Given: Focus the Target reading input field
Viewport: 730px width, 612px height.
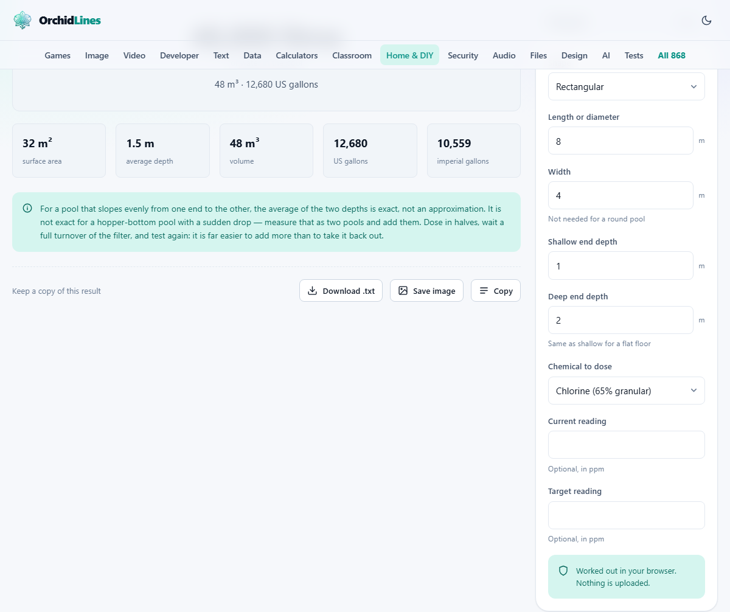Looking at the screenshot, I should (626, 515).
